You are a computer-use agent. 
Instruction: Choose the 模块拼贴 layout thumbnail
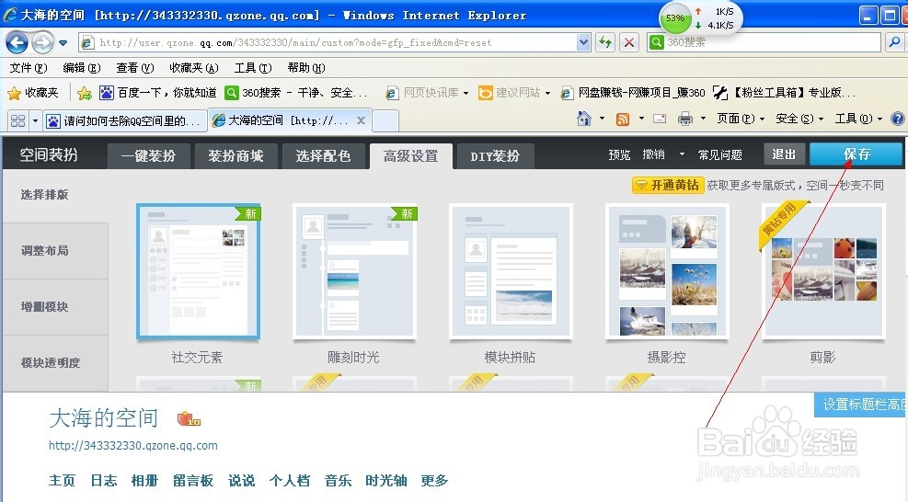click(511, 271)
